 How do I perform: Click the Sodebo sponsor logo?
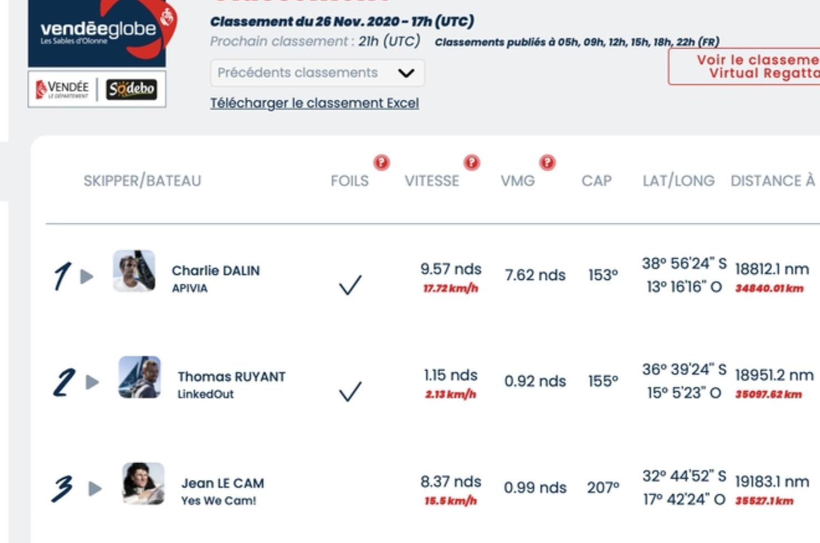point(131,89)
